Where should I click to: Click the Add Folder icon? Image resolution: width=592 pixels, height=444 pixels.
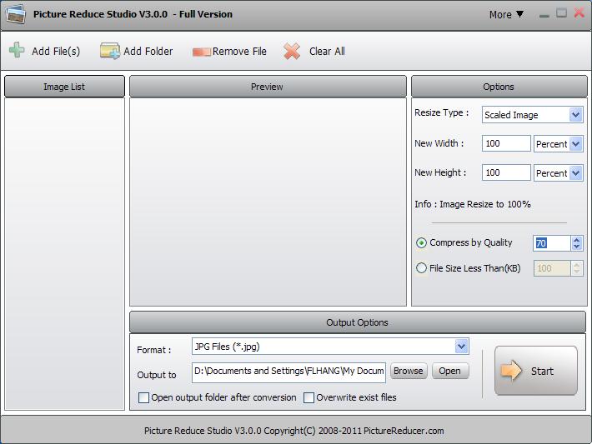110,52
